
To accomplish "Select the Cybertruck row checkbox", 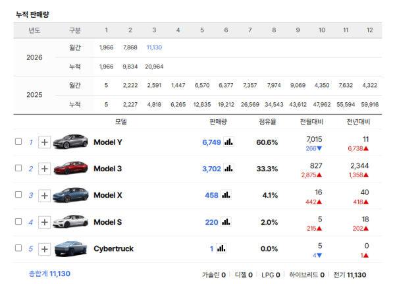I will pos(18,248).
